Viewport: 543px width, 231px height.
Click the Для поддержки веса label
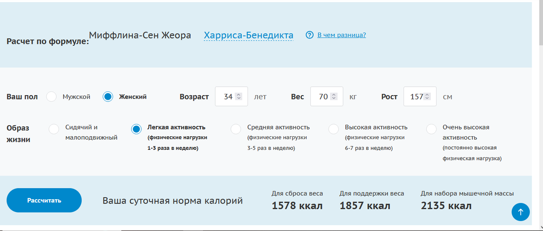point(372,193)
